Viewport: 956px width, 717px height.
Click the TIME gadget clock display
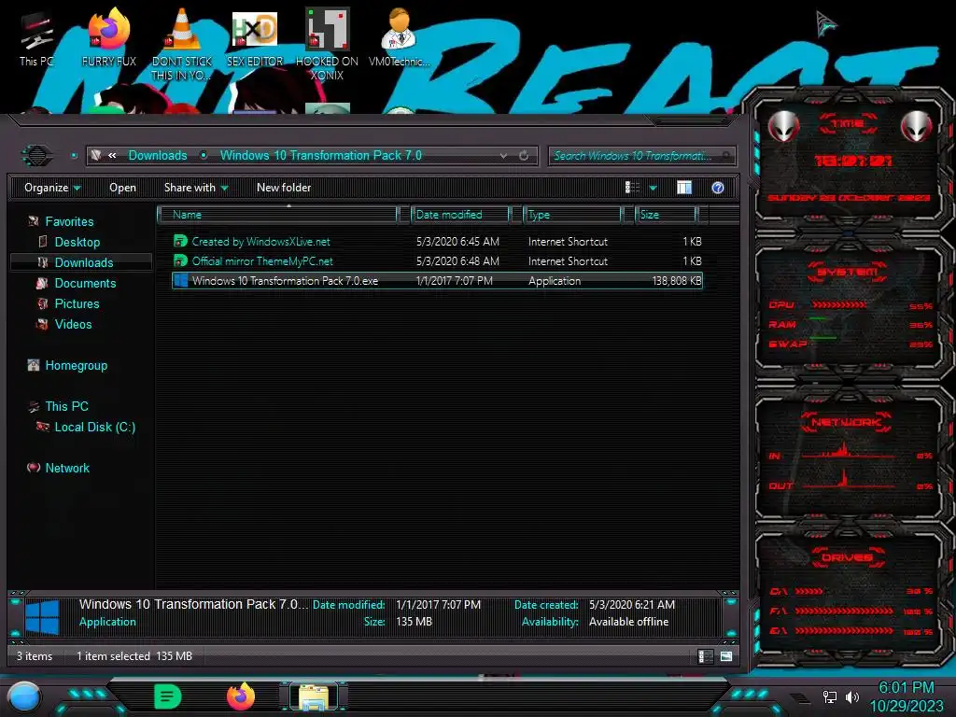(853, 161)
